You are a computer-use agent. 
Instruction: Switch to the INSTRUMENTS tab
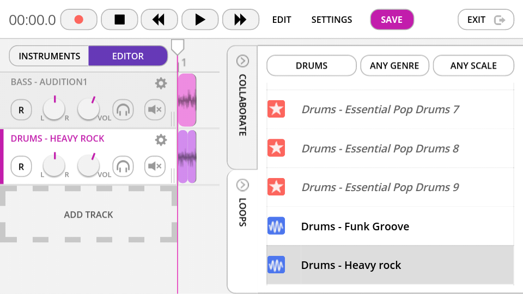point(50,56)
